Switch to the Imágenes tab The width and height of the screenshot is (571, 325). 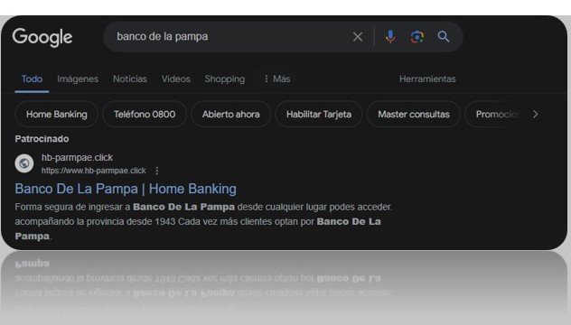[x=78, y=79]
